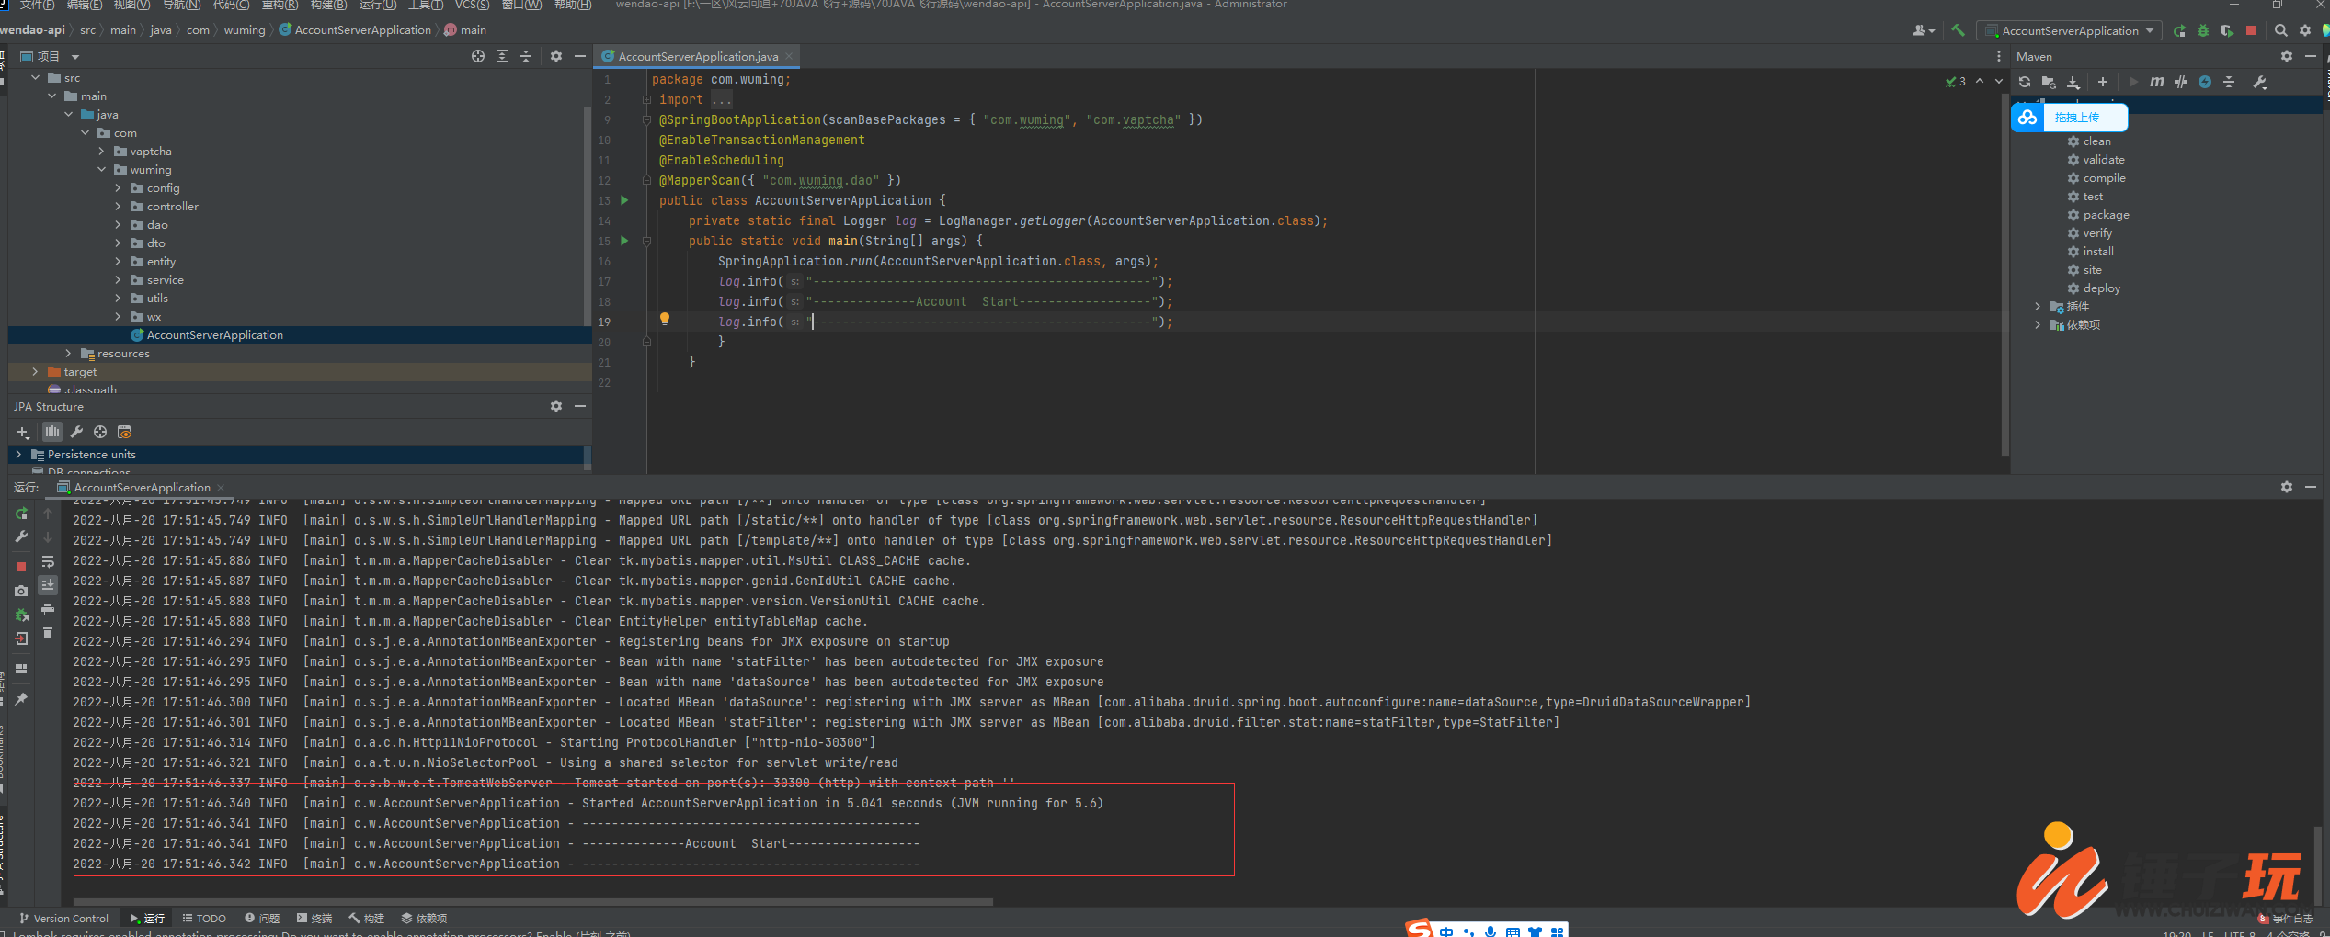Viewport: 2330px width, 937px height.
Task: Download Maven sources and documentation
Action: pyautogui.click(x=2073, y=82)
